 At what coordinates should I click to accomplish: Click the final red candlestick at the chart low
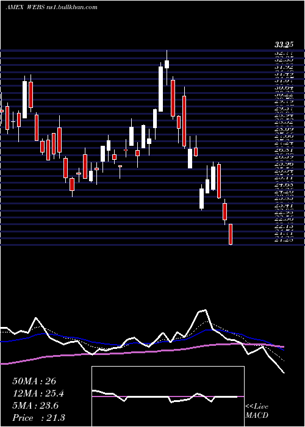[x=231, y=234]
